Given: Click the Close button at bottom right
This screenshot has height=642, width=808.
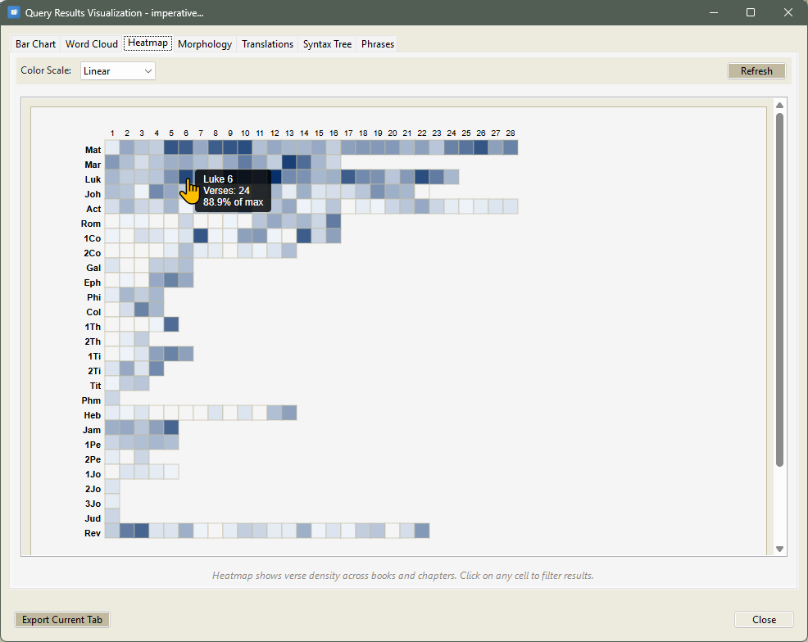Looking at the screenshot, I should [x=764, y=620].
